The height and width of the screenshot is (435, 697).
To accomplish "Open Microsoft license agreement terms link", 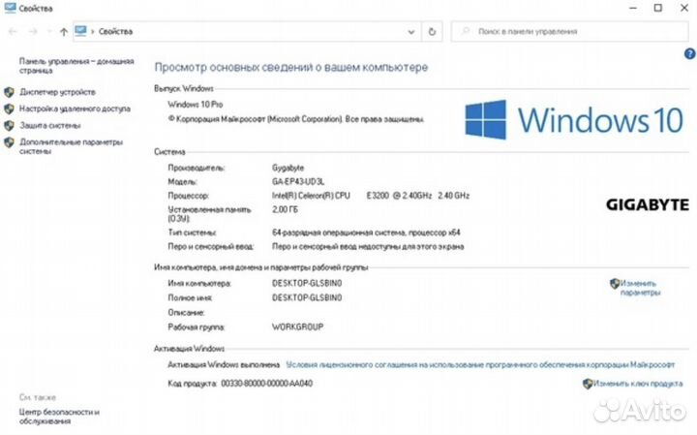I will (x=480, y=364).
